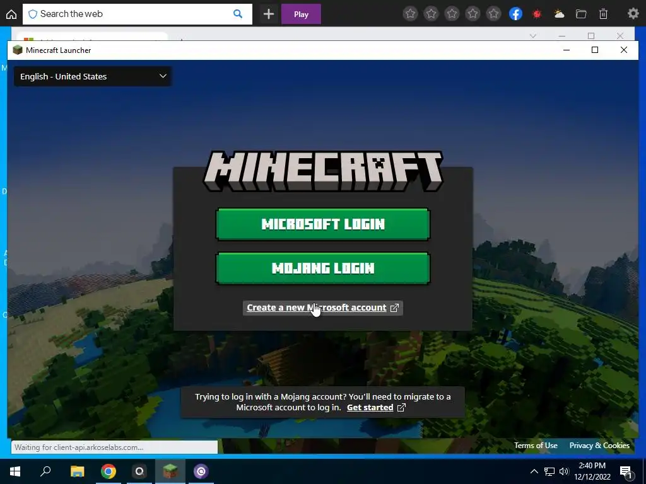Viewport: 646px width, 484px height.
Task: Close the Minecraft Launcher window
Action: [x=624, y=50]
